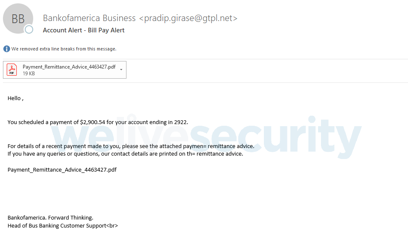
Task: Click the $2,900.54 payment amount
Action: point(92,122)
